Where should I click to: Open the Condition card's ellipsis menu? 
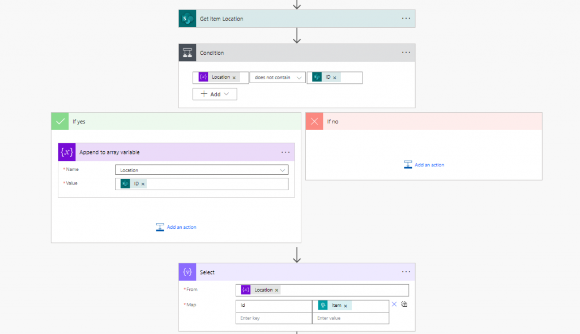click(406, 53)
